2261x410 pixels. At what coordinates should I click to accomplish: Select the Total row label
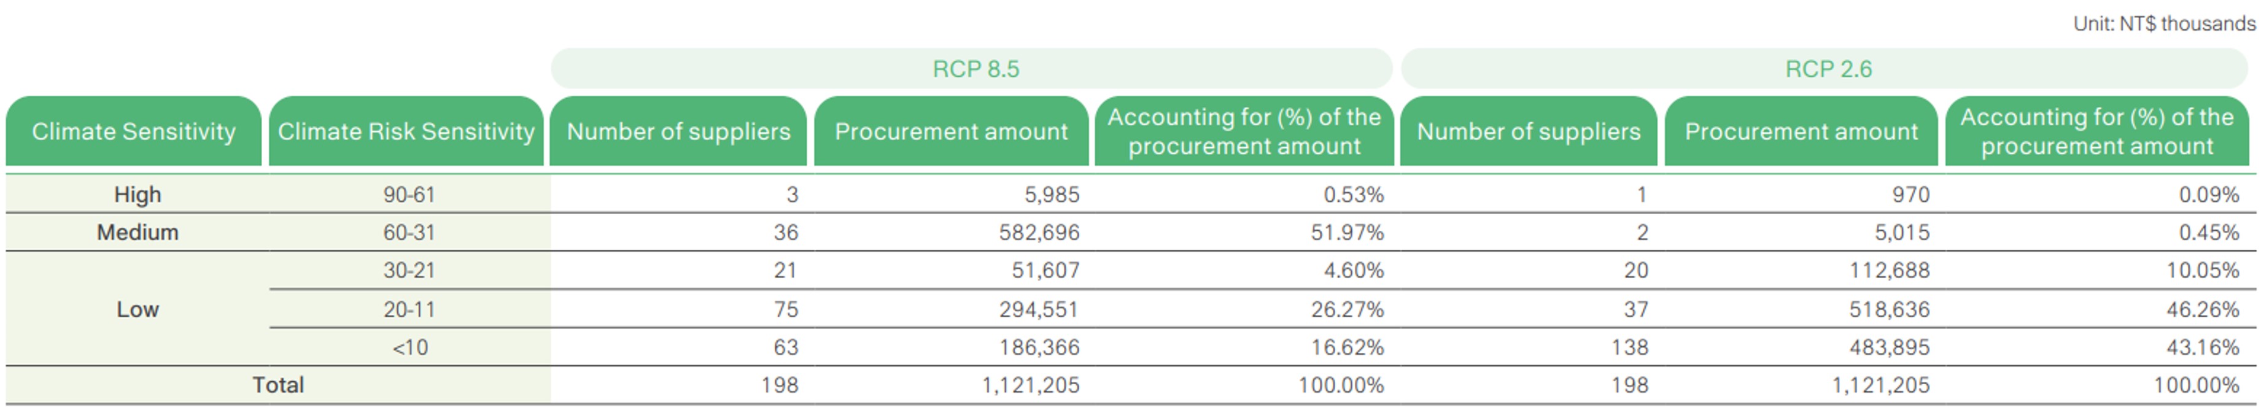[x=277, y=385]
